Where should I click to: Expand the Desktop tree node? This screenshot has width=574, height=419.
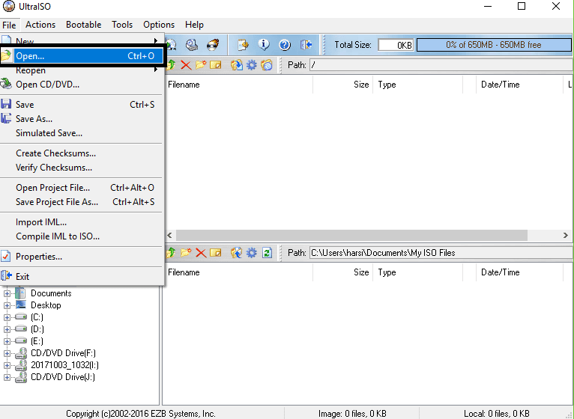[7, 305]
